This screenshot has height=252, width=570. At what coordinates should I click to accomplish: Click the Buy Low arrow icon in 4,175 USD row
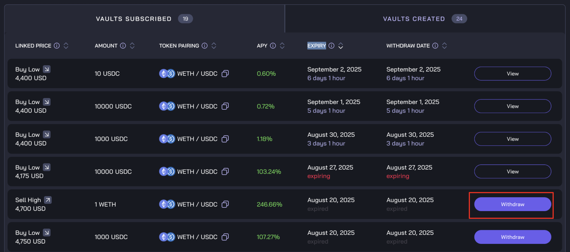click(47, 167)
